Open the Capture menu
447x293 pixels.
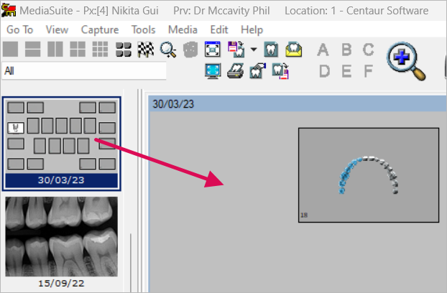pos(100,29)
